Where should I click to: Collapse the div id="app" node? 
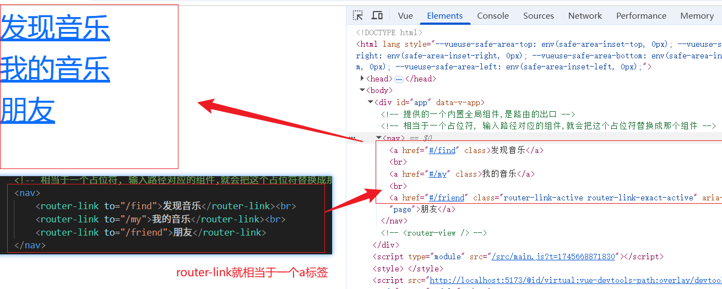(x=371, y=102)
